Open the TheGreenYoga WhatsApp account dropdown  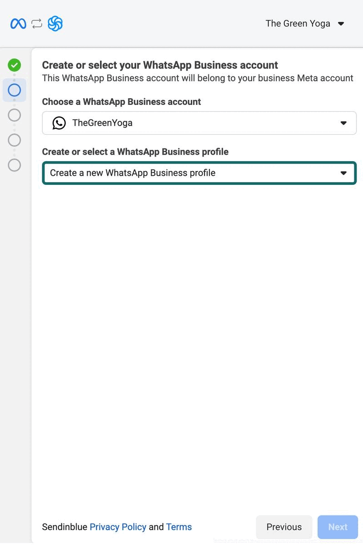coord(199,123)
